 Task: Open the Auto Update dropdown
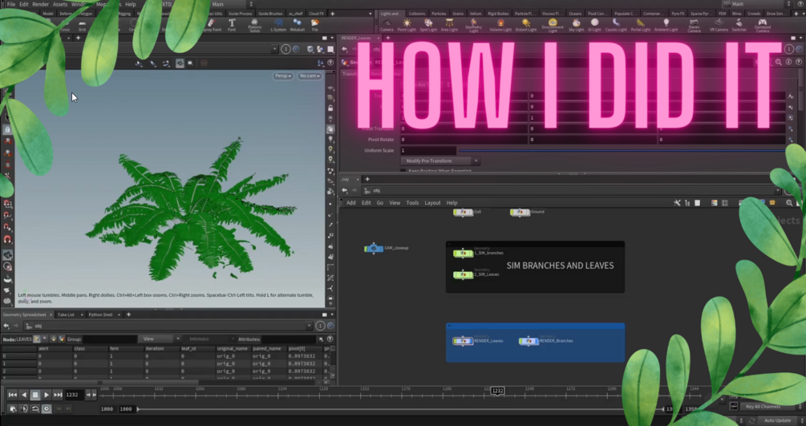[780, 420]
